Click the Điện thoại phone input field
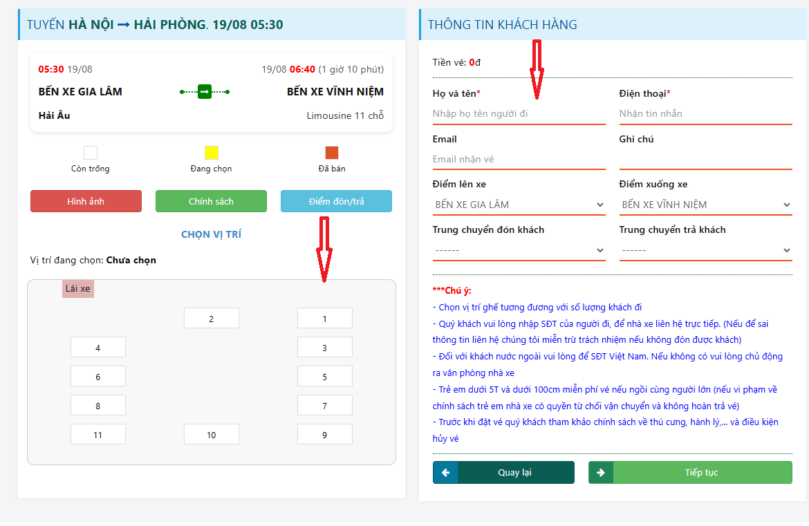The image size is (809, 526). tap(705, 114)
